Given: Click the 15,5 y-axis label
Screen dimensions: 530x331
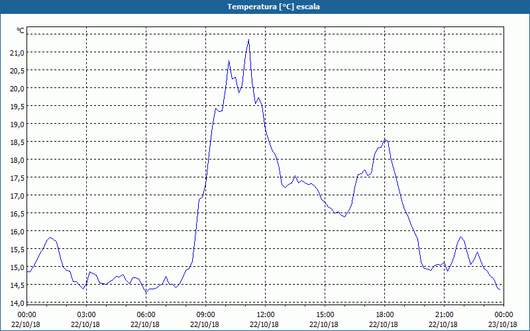Looking at the screenshot, I should tap(19, 250).
